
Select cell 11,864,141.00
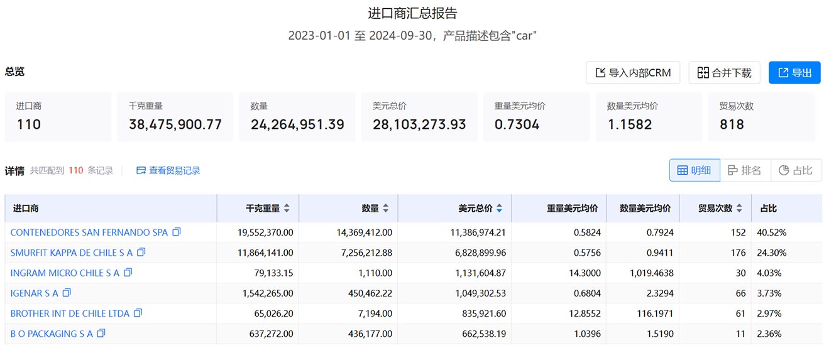coord(265,253)
